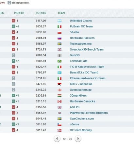Open the Criminal Cafe team link
This screenshot has width=134, height=144.
[78, 61]
